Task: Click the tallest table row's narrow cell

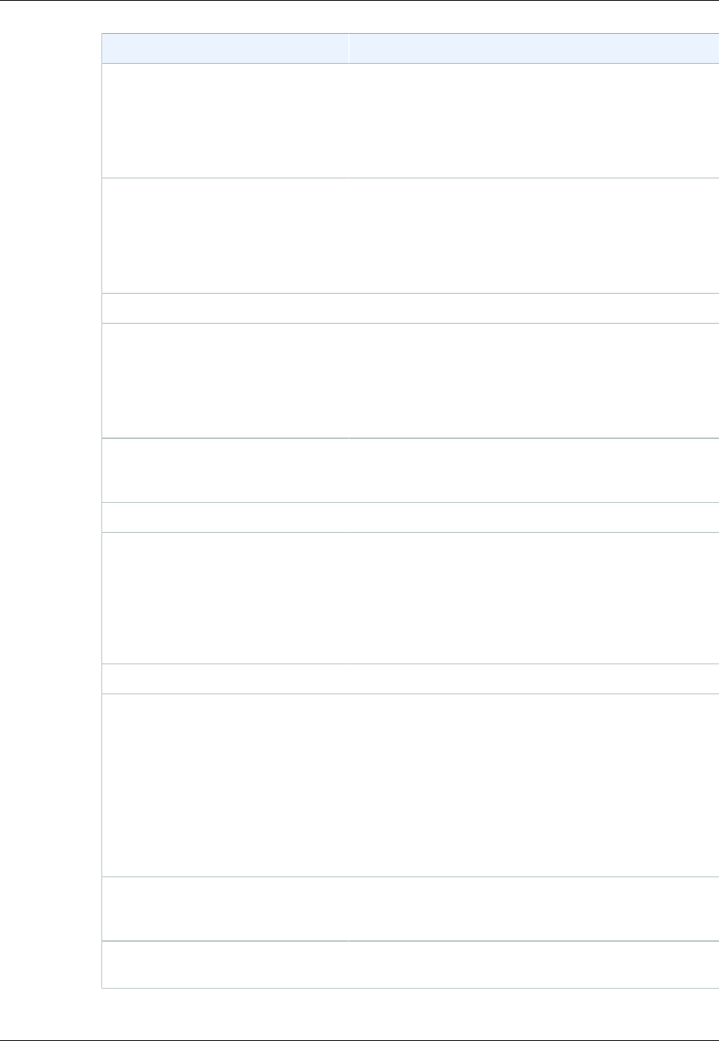Action: tap(225, 785)
